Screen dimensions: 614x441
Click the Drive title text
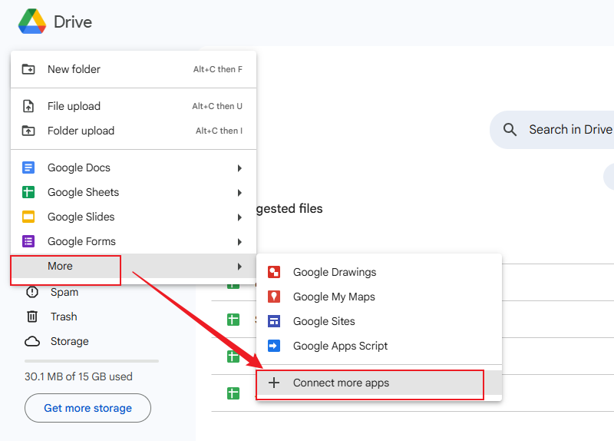(x=73, y=22)
